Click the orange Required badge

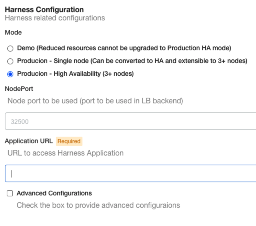(69, 141)
